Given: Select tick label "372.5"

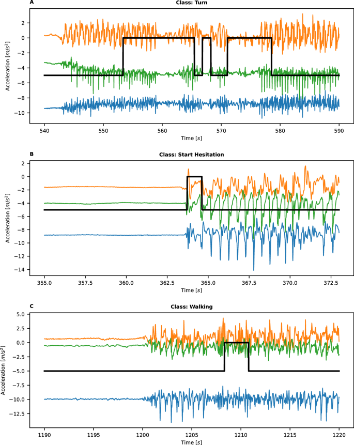Looking at the screenshot, I should click(x=331, y=283).
